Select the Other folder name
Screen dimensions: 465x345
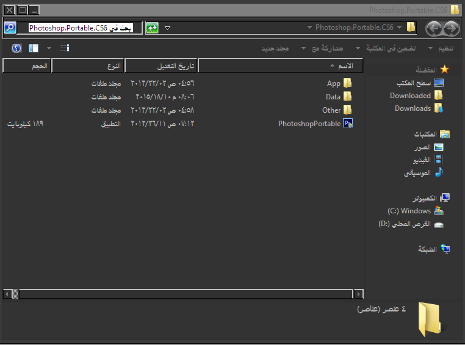click(x=331, y=110)
